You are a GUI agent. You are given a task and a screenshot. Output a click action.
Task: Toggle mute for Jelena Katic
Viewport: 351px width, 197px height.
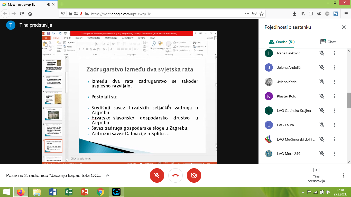(x=322, y=82)
